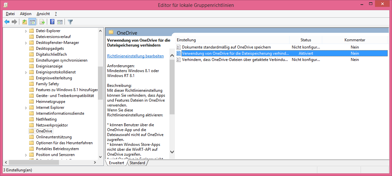392x176 pixels.
Task: Expand the Datei-Explorer tree node
Action: (x=26, y=31)
